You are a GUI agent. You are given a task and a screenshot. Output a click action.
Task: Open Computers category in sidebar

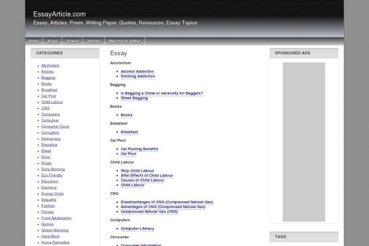point(50,114)
